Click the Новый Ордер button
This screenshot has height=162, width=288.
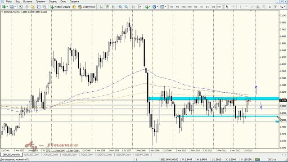60,7
